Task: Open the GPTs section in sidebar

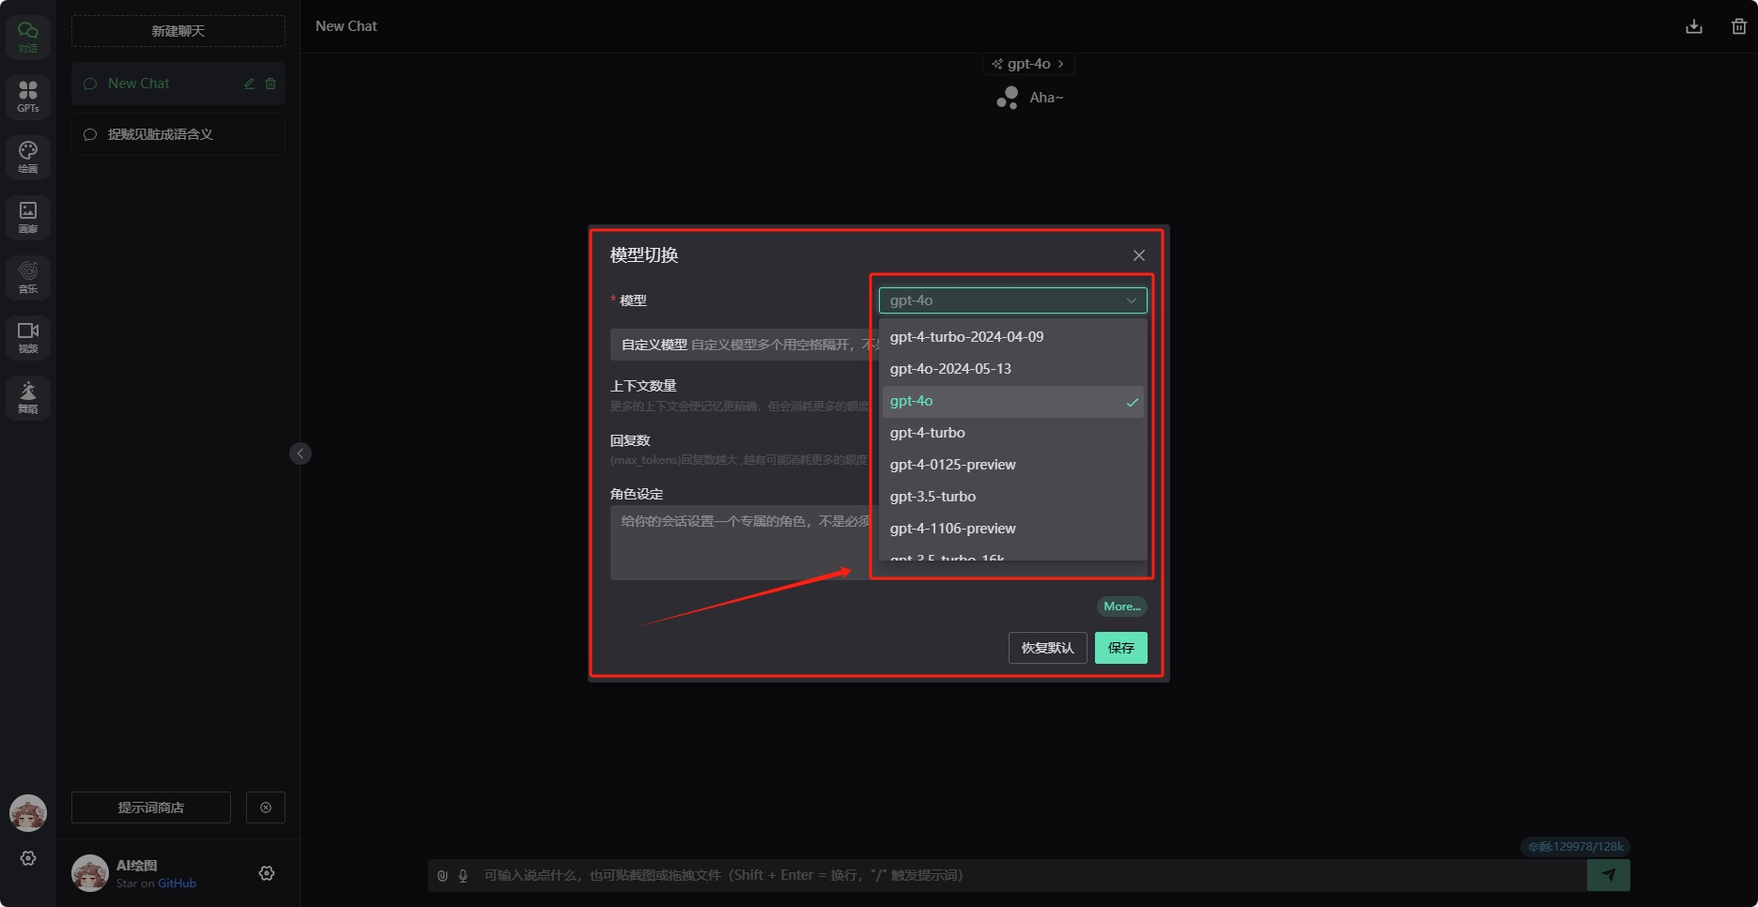Action: (x=28, y=96)
